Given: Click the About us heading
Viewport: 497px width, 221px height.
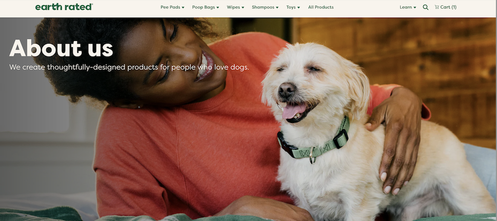Looking at the screenshot, I should click(x=61, y=48).
